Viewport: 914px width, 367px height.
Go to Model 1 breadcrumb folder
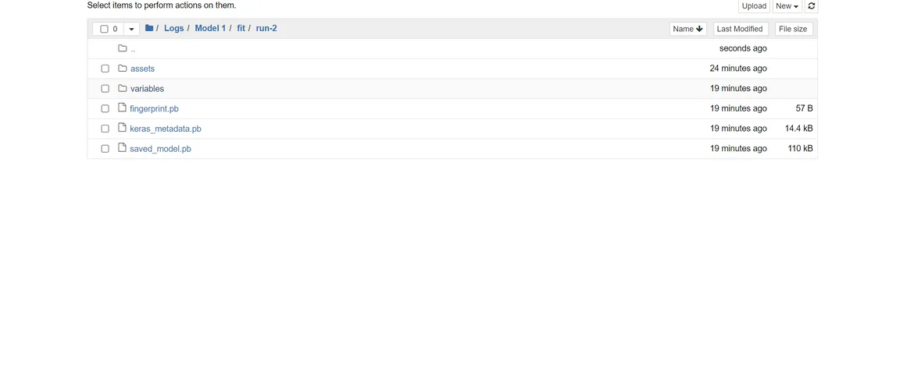pos(210,29)
